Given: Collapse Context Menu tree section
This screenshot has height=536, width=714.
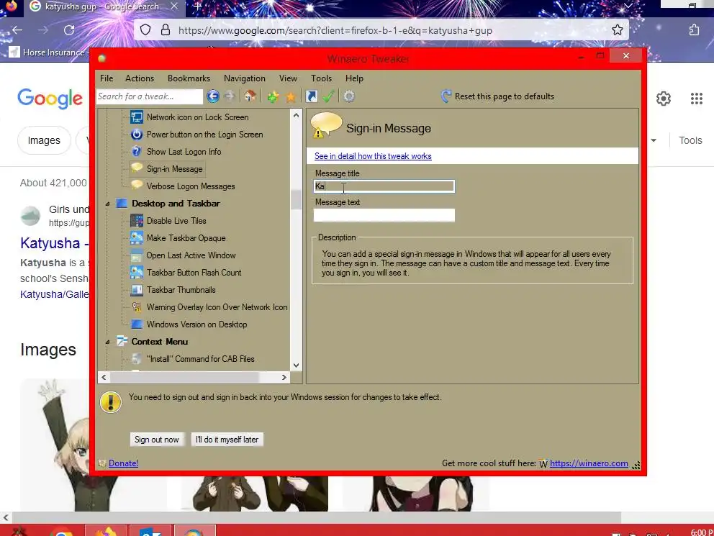Looking at the screenshot, I should (x=107, y=342).
